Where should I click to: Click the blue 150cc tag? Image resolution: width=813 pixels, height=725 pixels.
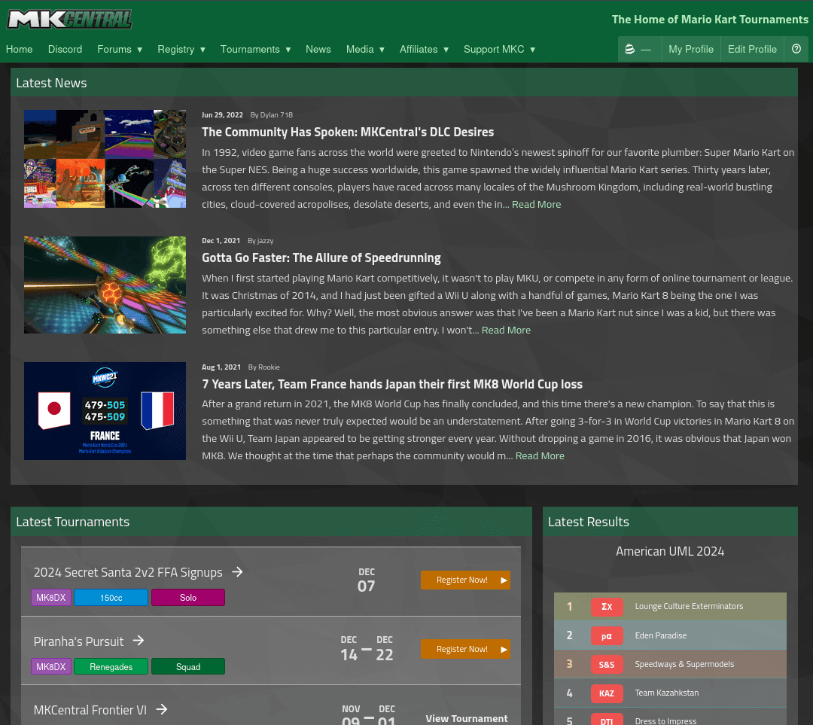pos(111,598)
